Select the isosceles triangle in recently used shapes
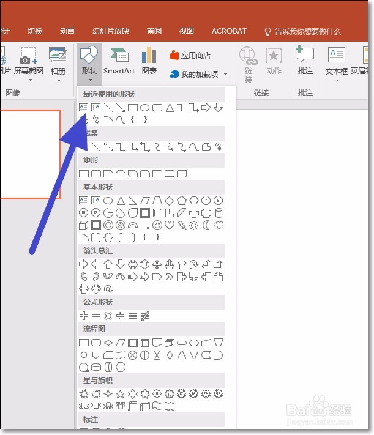 click(x=170, y=107)
